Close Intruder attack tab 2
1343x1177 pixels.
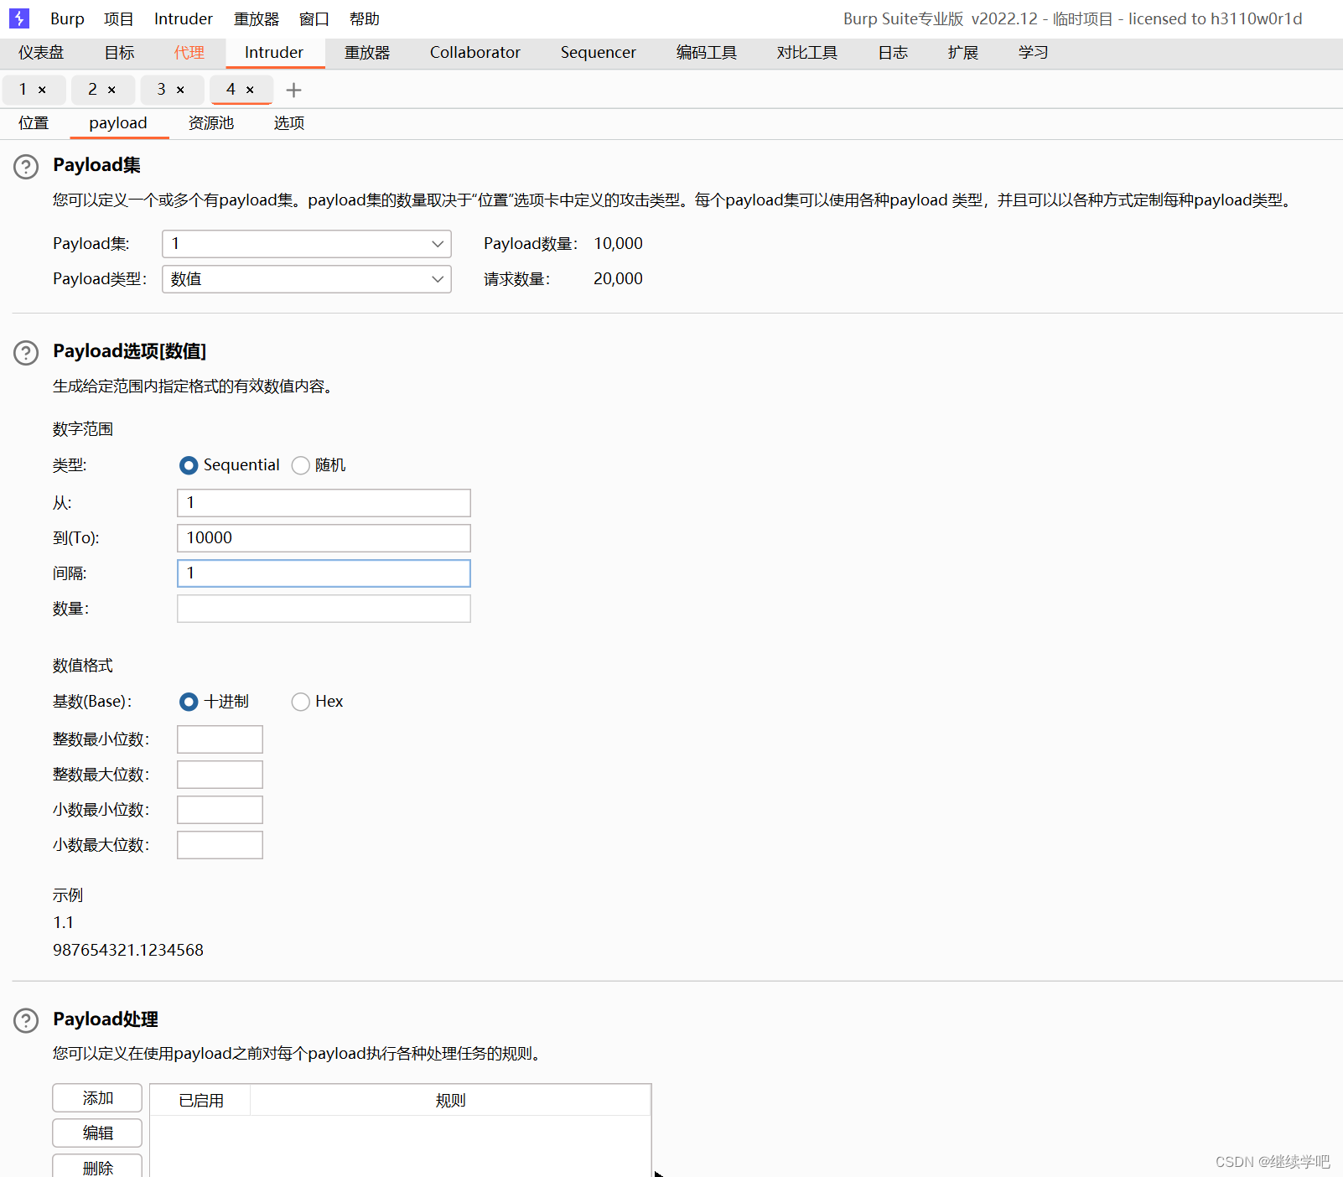pos(111,90)
